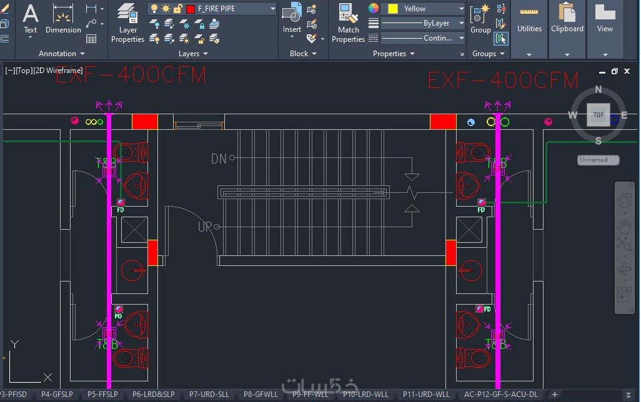Click the object color wheel icon
The height and width of the screenshot is (402, 641).
click(373, 9)
